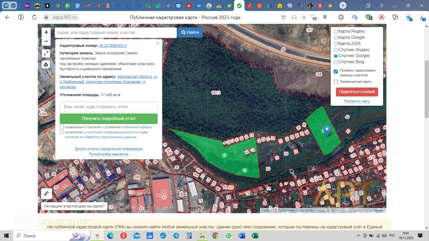Zoom in the map with plus button
Viewport: 429px width, 241px height.
(46, 32)
